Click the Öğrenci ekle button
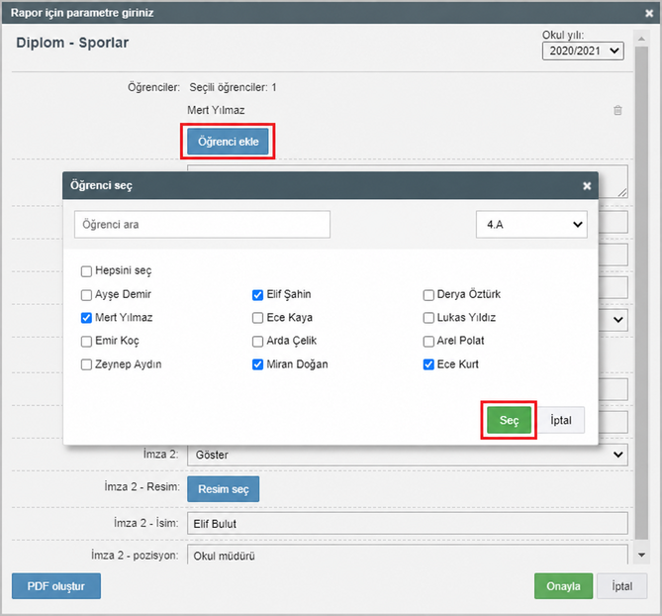 [228, 142]
